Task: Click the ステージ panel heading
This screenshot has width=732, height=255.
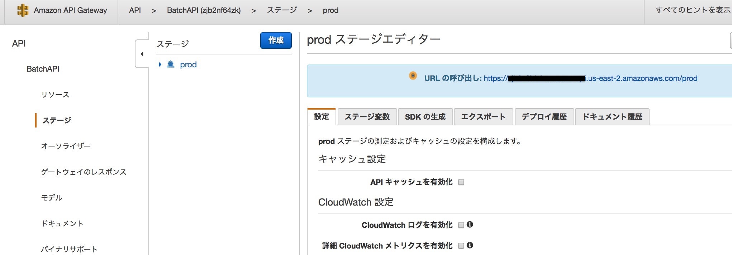Action: tap(172, 44)
